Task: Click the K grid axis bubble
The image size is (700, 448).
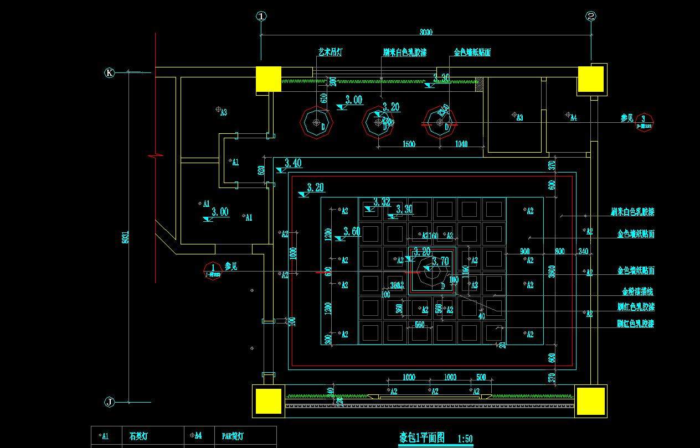Action: [110, 72]
